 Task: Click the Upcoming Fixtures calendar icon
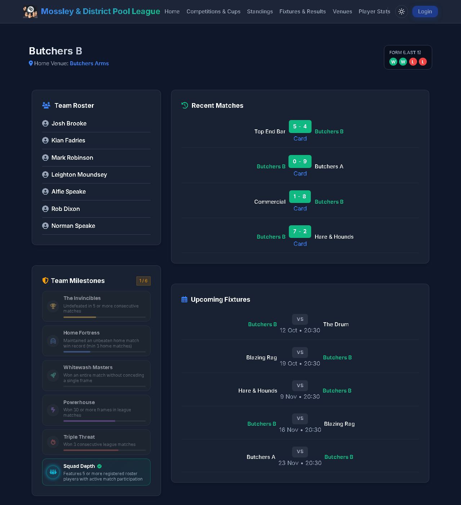tap(184, 299)
